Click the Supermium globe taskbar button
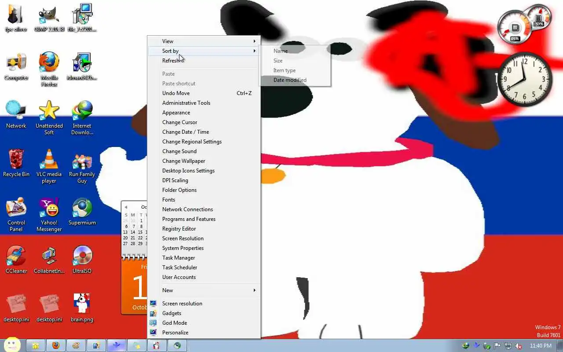 point(177,346)
